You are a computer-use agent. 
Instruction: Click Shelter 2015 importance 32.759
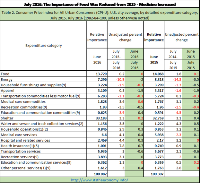[x=158, y=118]
